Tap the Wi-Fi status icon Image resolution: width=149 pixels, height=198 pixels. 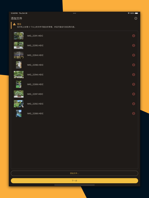[x=129, y=13]
